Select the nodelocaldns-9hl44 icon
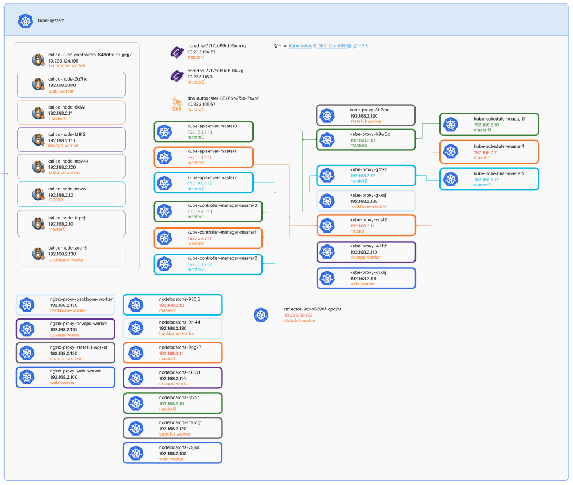Viewport: 573px width, 485px height. [x=136, y=328]
